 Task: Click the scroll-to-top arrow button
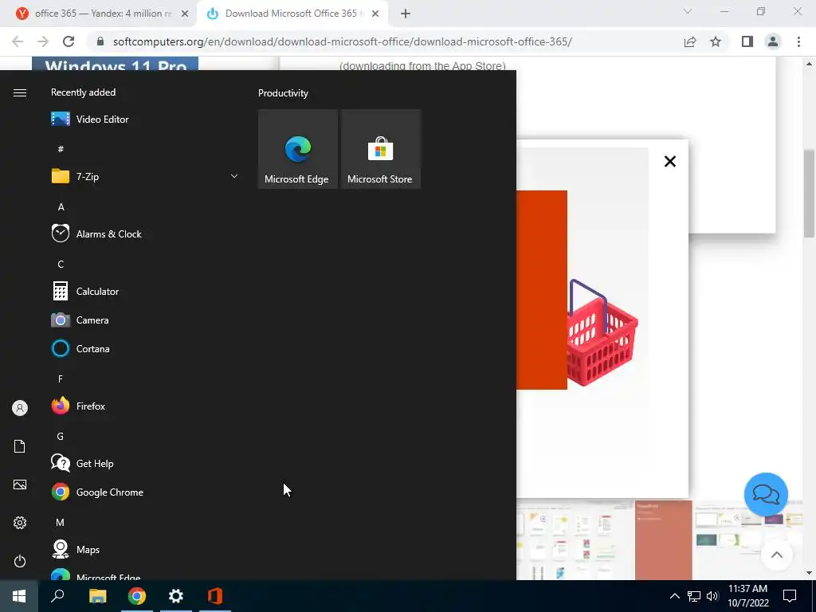(x=776, y=555)
